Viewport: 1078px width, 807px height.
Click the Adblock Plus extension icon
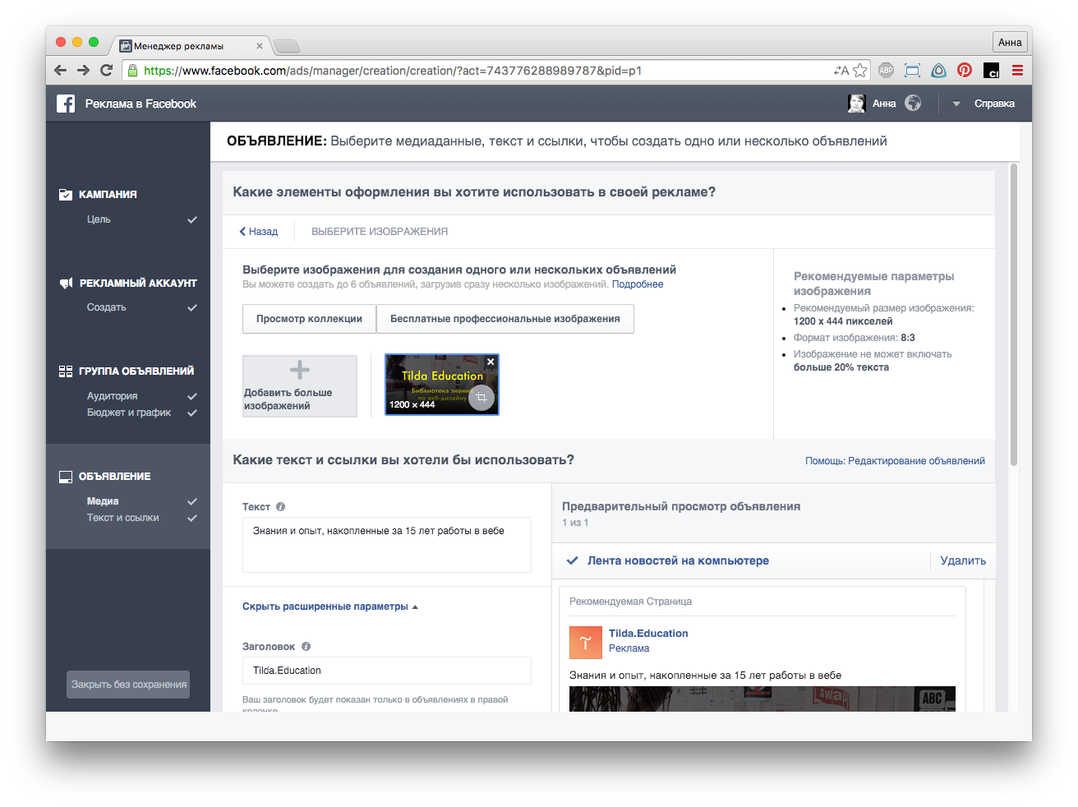pyautogui.click(x=886, y=71)
